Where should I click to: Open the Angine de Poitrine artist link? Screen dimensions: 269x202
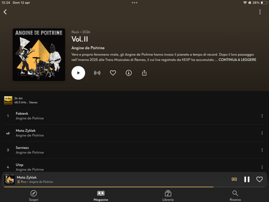[x=88, y=48]
